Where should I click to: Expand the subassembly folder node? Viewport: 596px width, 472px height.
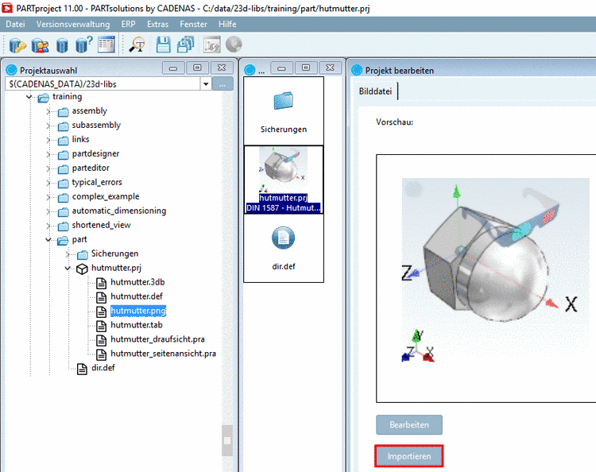[x=48, y=126]
